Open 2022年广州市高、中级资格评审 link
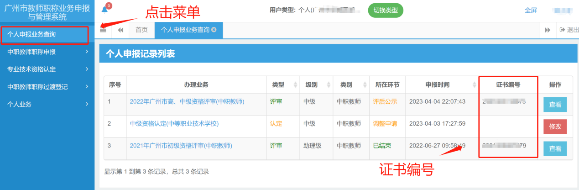 (x=187, y=101)
